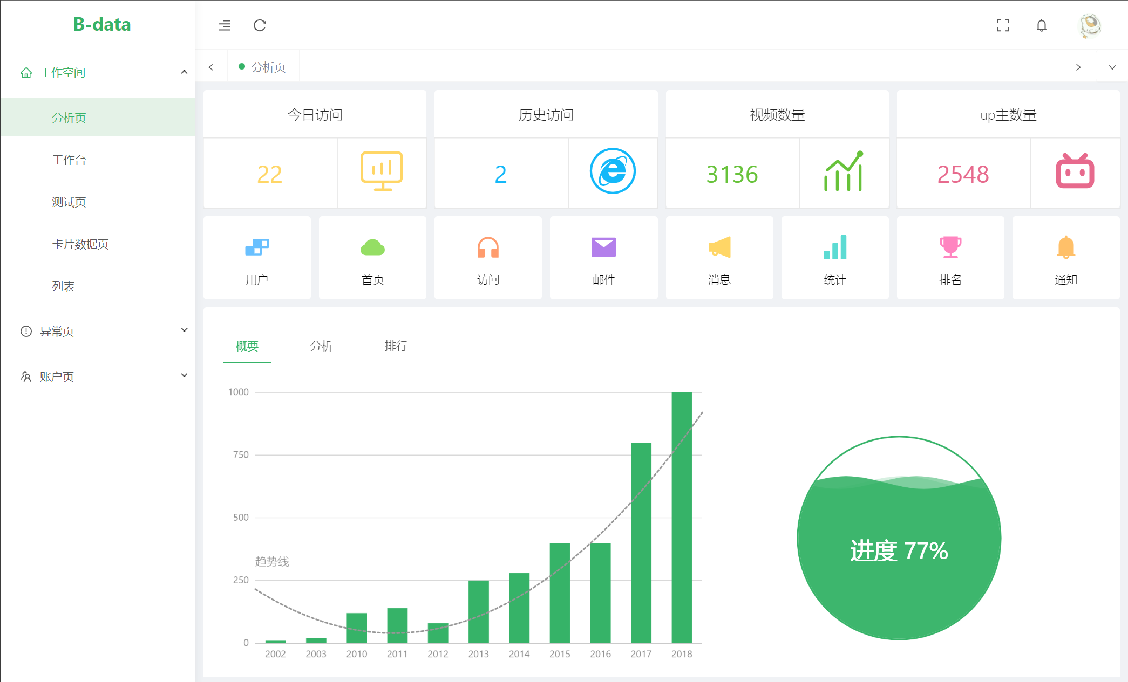This screenshot has height=682, width=1128.
Task: Open the 排名 trophy icon
Action: (x=950, y=247)
